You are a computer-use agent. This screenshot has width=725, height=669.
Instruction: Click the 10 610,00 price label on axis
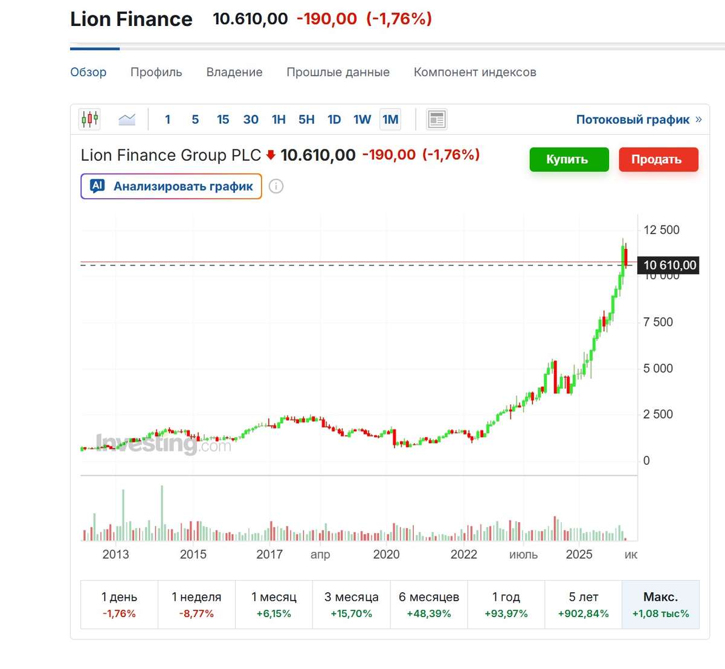coord(669,265)
